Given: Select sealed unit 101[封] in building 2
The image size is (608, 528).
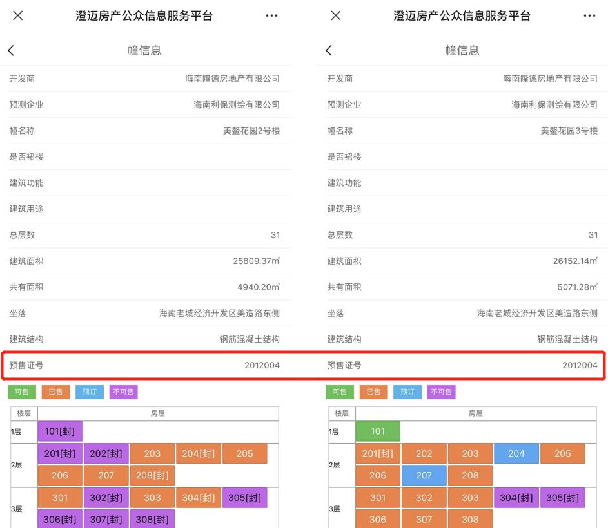Looking at the screenshot, I should (x=59, y=431).
